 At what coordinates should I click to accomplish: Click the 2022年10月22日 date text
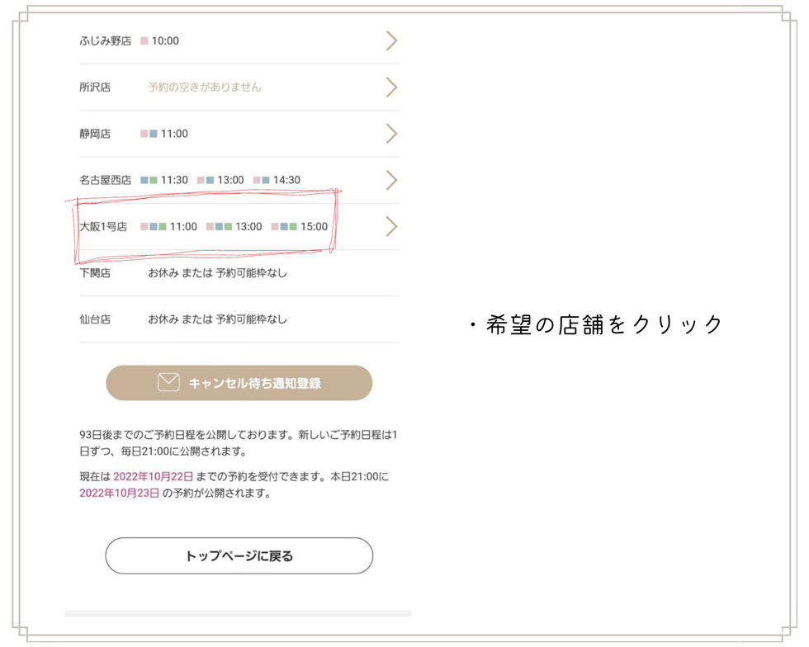click(154, 477)
